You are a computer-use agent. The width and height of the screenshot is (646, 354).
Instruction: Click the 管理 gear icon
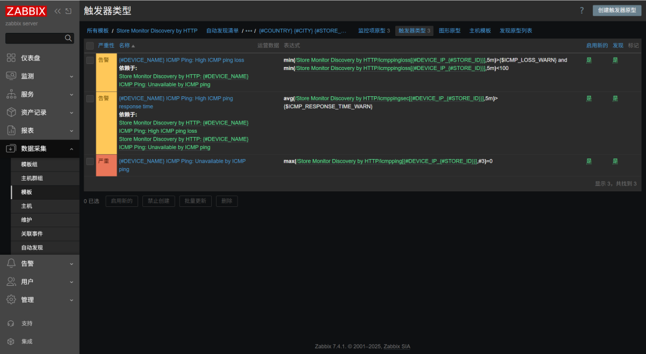tap(11, 300)
